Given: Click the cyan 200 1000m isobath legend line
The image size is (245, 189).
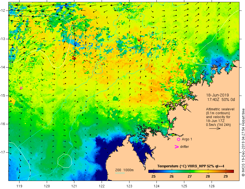Looking at the screenshot, I should [x=120, y=173].
